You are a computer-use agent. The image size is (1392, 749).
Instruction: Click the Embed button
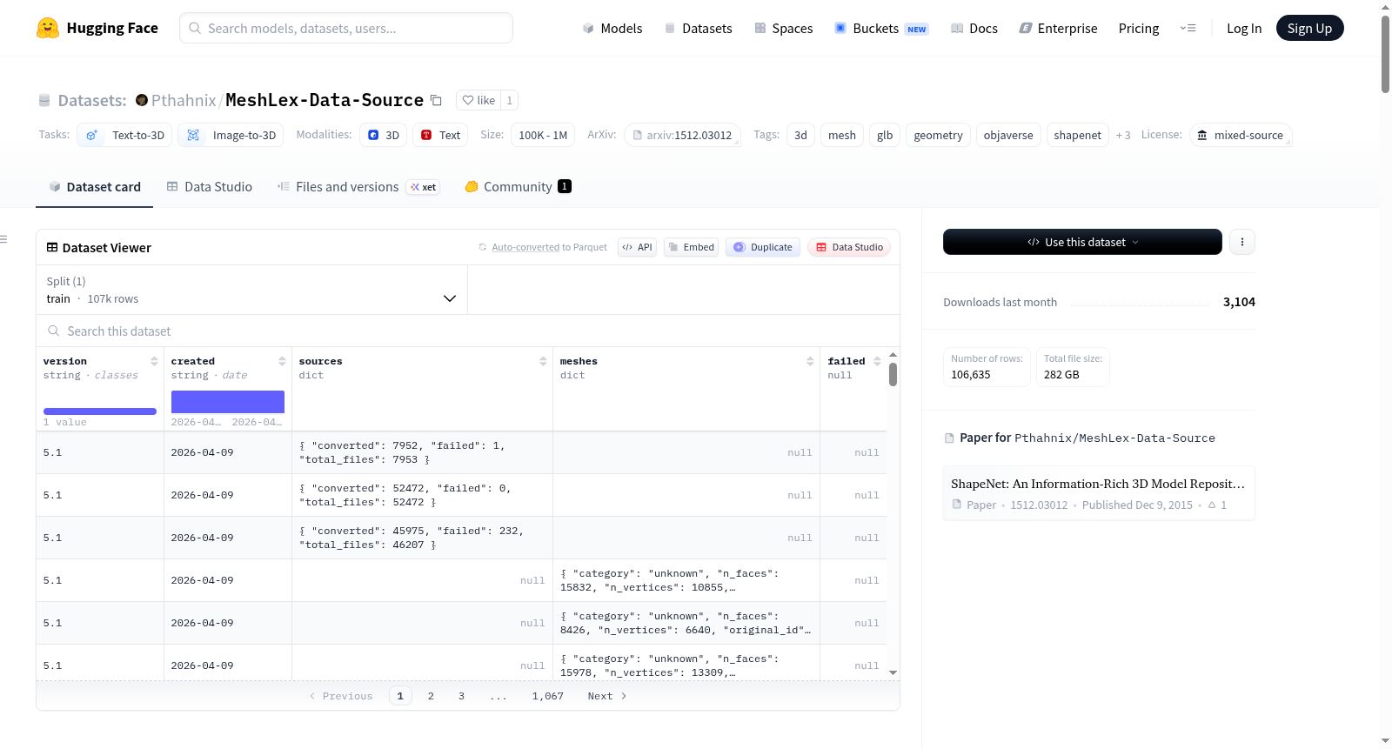click(x=692, y=247)
